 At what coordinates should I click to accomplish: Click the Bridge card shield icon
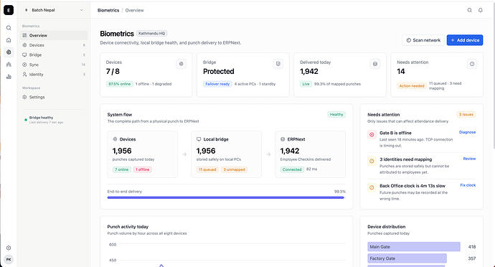[x=278, y=64]
